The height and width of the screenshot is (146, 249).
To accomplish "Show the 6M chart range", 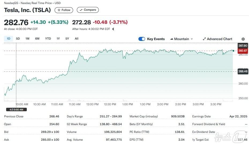I will pos(37,39).
